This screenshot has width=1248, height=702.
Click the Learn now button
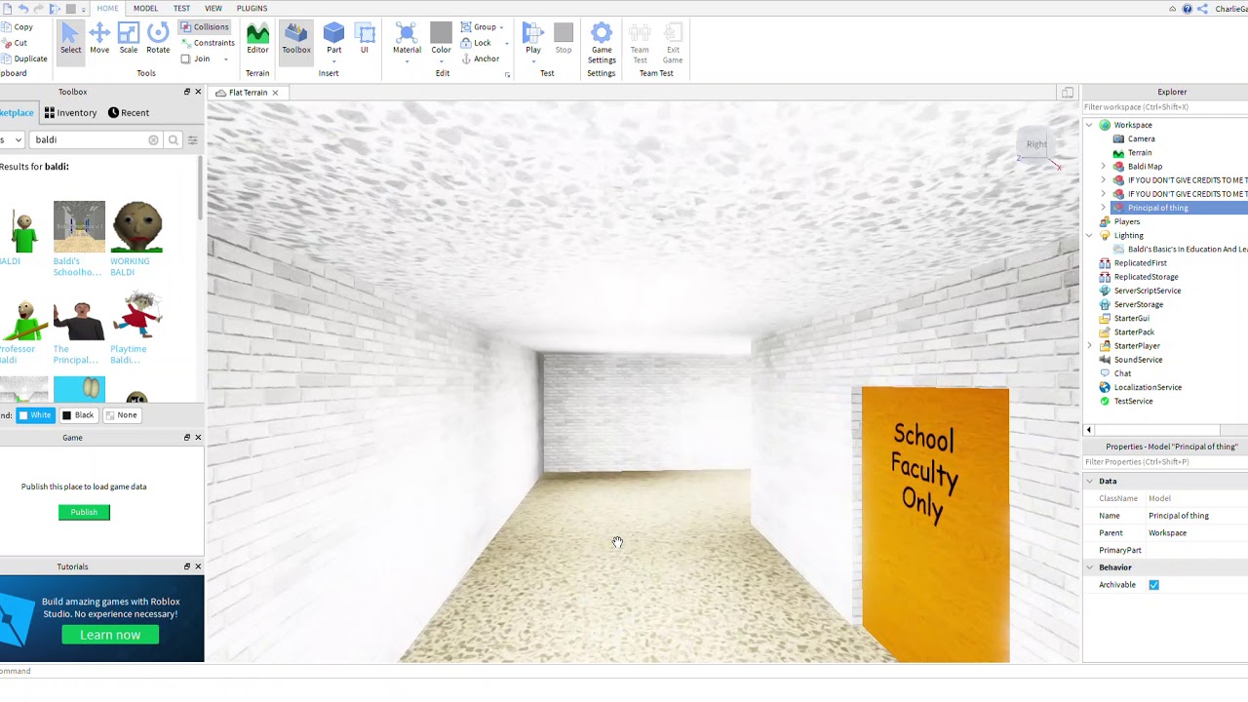tap(110, 635)
